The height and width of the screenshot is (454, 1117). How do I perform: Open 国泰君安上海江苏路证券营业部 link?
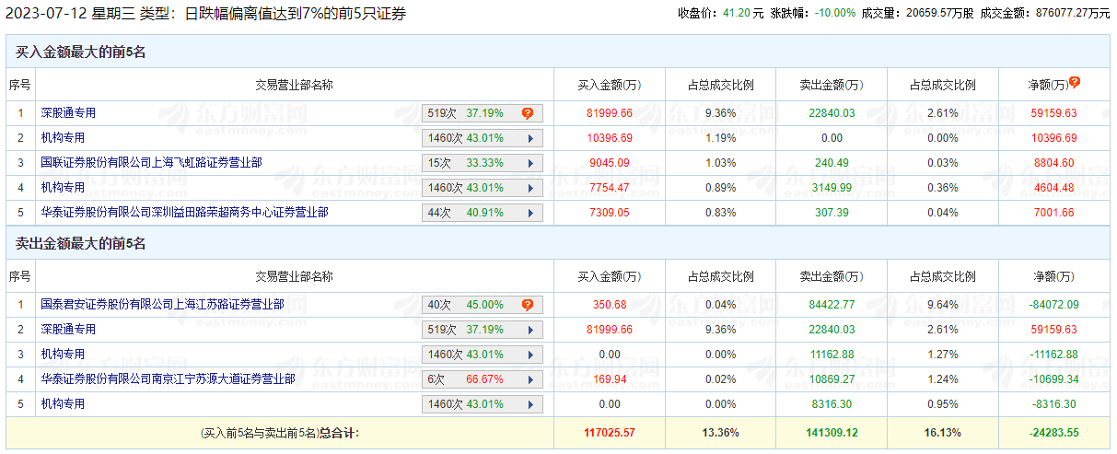162,305
